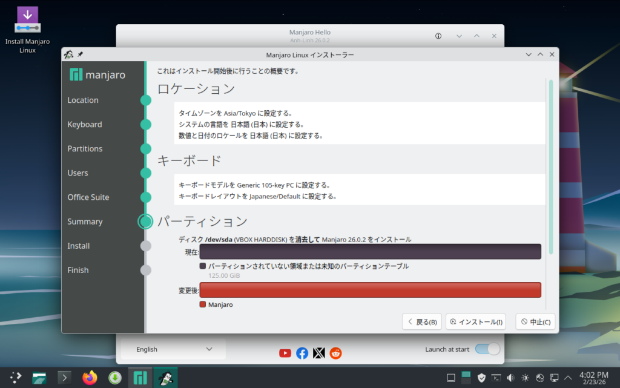Launch Firefox from the taskbar

click(x=90, y=378)
